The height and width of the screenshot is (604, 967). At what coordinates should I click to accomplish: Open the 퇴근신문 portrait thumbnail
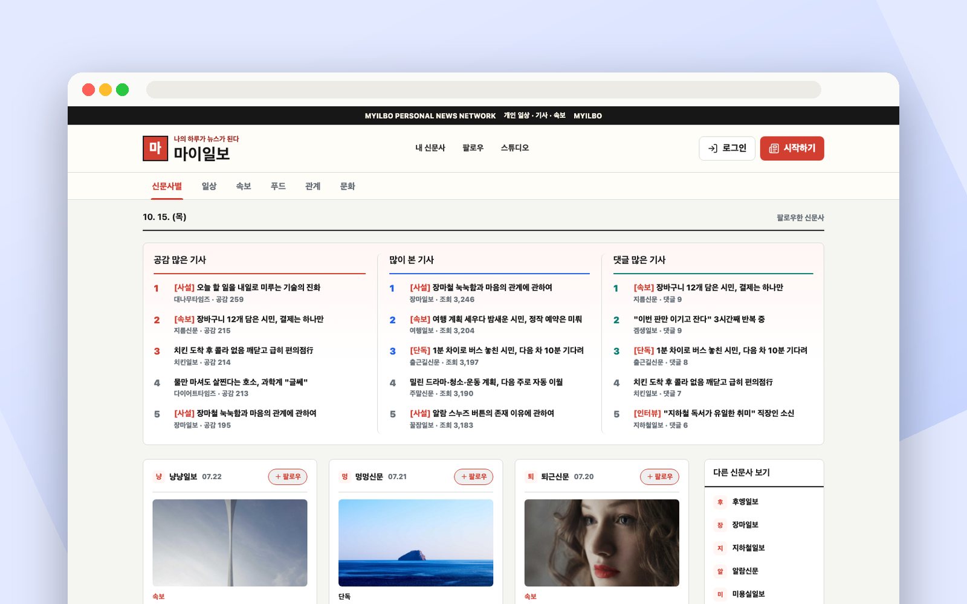(602, 543)
